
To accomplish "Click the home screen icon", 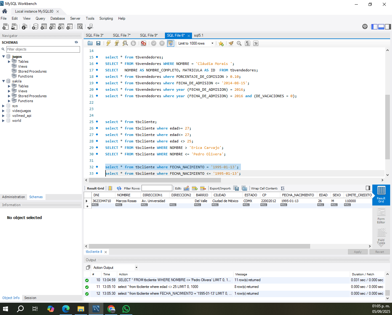I will [x=5, y=11].
